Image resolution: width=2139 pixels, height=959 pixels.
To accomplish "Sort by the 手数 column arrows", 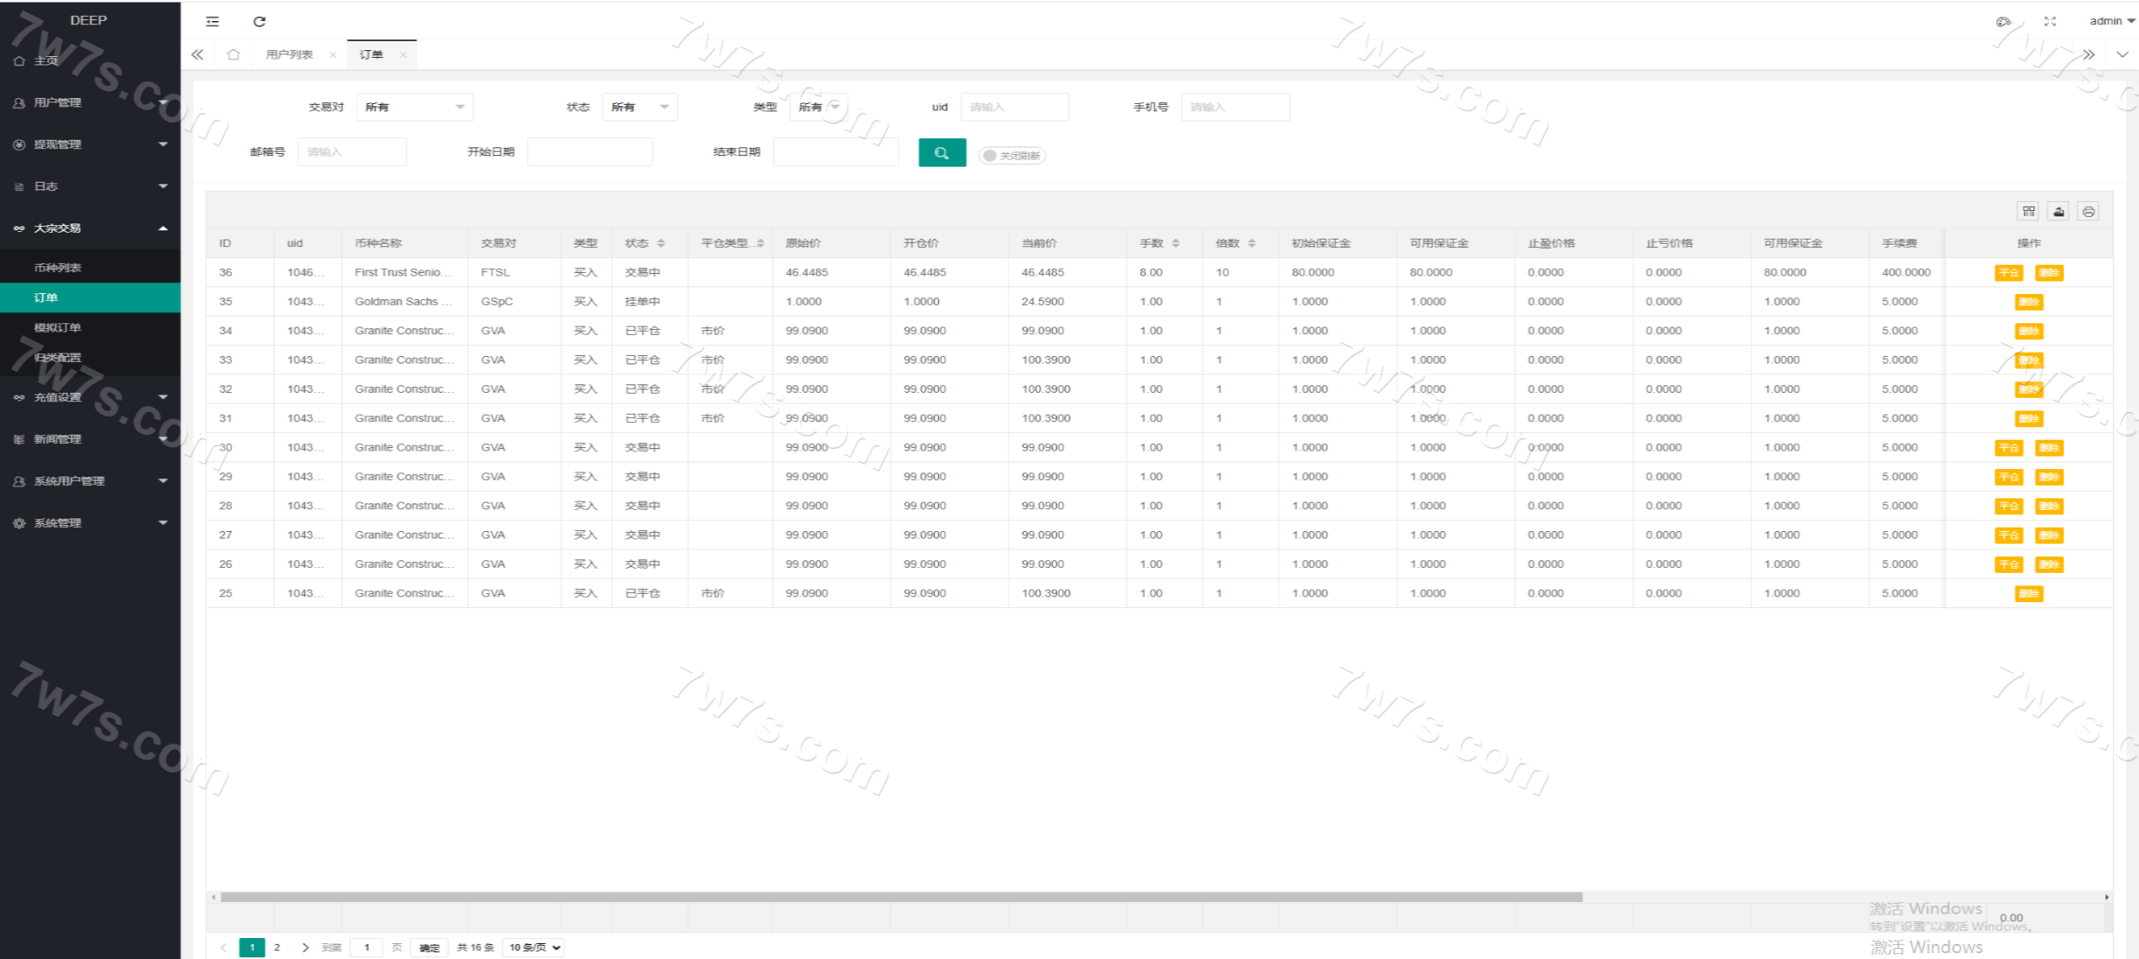I will tap(1176, 243).
